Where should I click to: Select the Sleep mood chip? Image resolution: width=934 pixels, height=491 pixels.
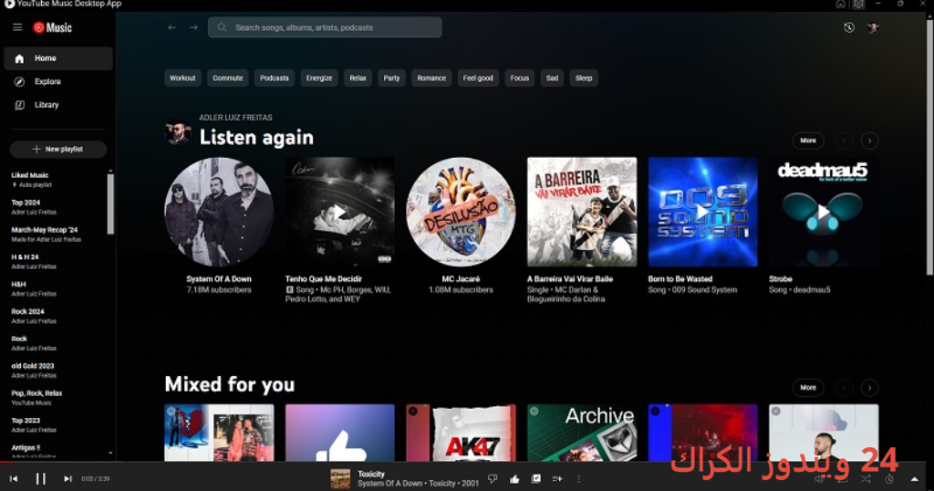click(584, 78)
